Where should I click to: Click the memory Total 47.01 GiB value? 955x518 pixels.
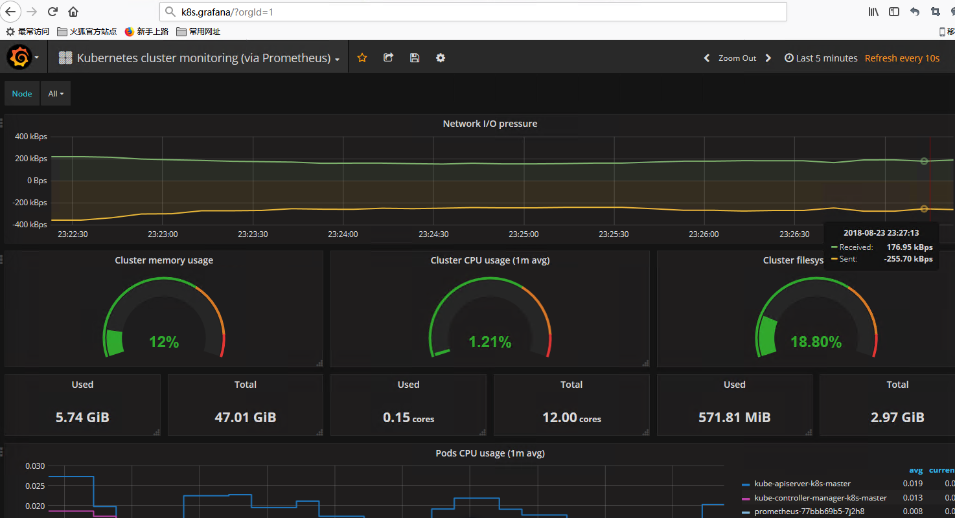(x=246, y=418)
